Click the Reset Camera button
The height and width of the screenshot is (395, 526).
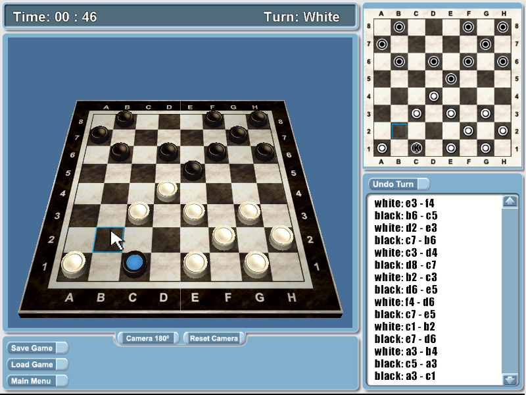[214, 337]
